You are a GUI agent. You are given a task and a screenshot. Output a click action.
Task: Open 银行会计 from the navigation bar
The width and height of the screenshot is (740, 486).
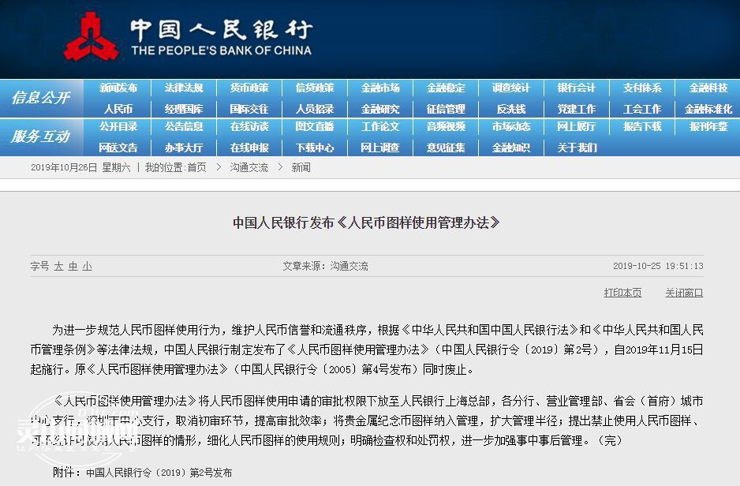pos(577,88)
